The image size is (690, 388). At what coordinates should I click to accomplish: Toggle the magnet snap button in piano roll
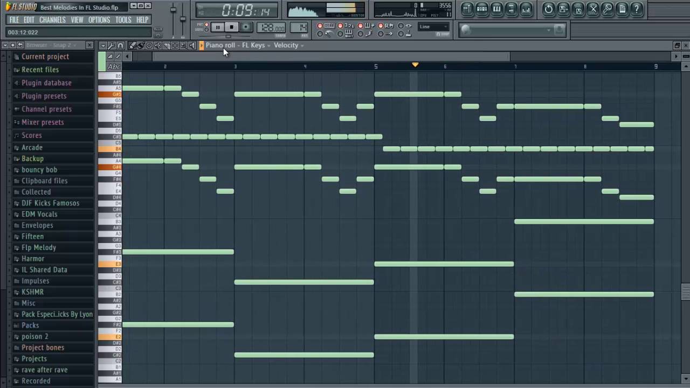click(121, 46)
